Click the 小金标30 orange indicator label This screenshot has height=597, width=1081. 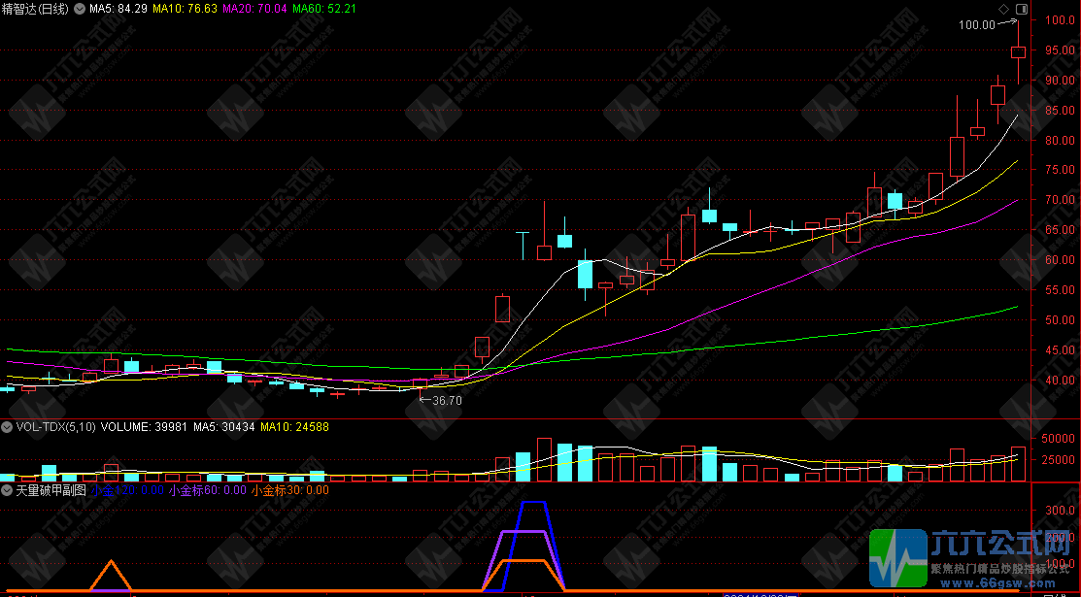tap(289, 491)
